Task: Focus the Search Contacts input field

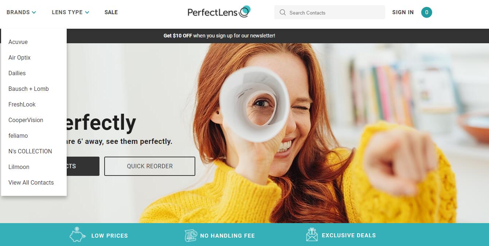Action: [x=329, y=12]
